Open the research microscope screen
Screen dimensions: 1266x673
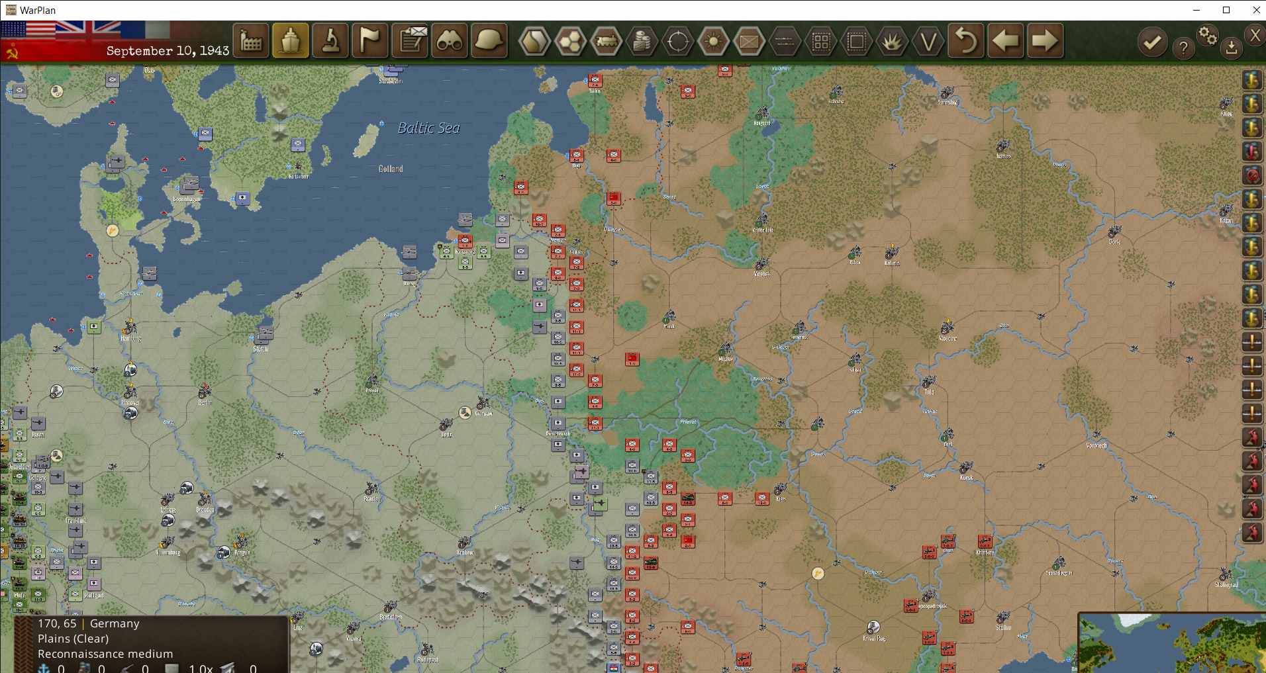click(x=330, y=41)
